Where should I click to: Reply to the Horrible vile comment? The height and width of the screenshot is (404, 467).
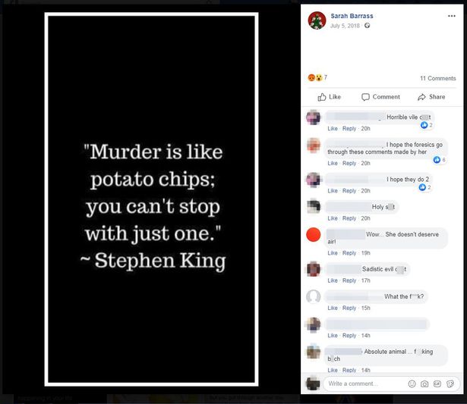click(349, 128)
